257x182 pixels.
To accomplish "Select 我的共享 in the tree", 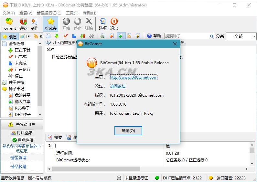I will [x=23, y=95].
